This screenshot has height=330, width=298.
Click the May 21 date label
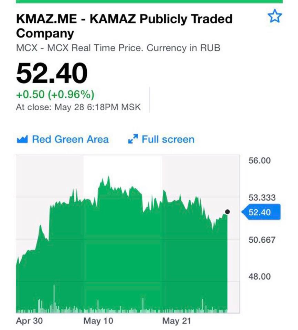[176, 321]
